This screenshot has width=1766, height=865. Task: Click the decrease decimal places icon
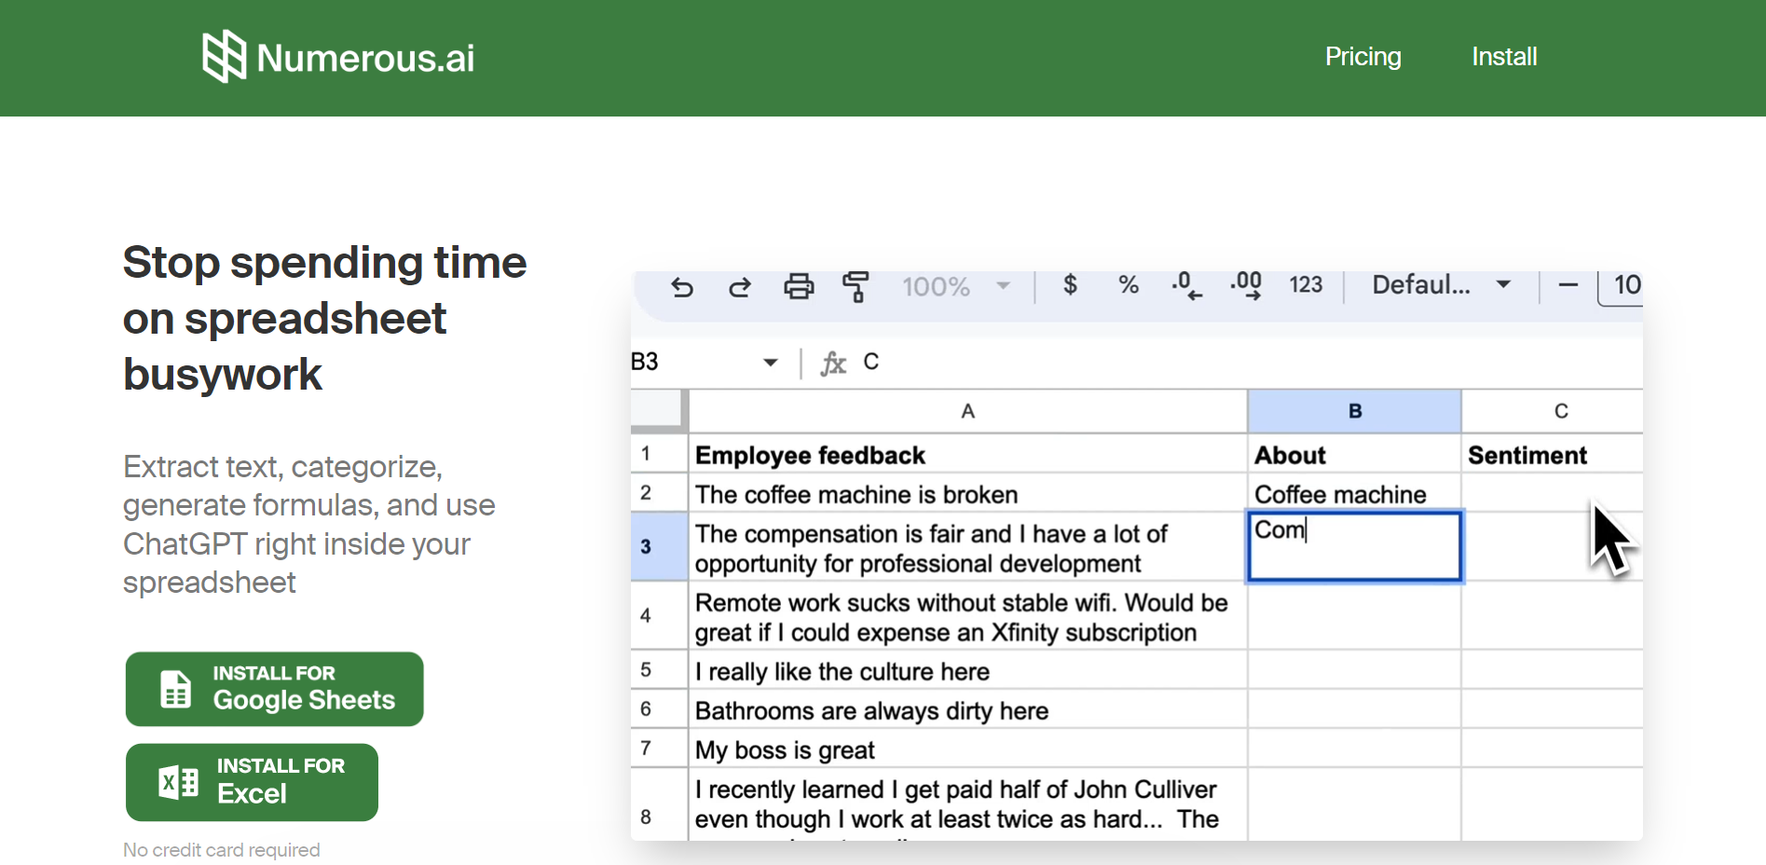click(1186, 285)
